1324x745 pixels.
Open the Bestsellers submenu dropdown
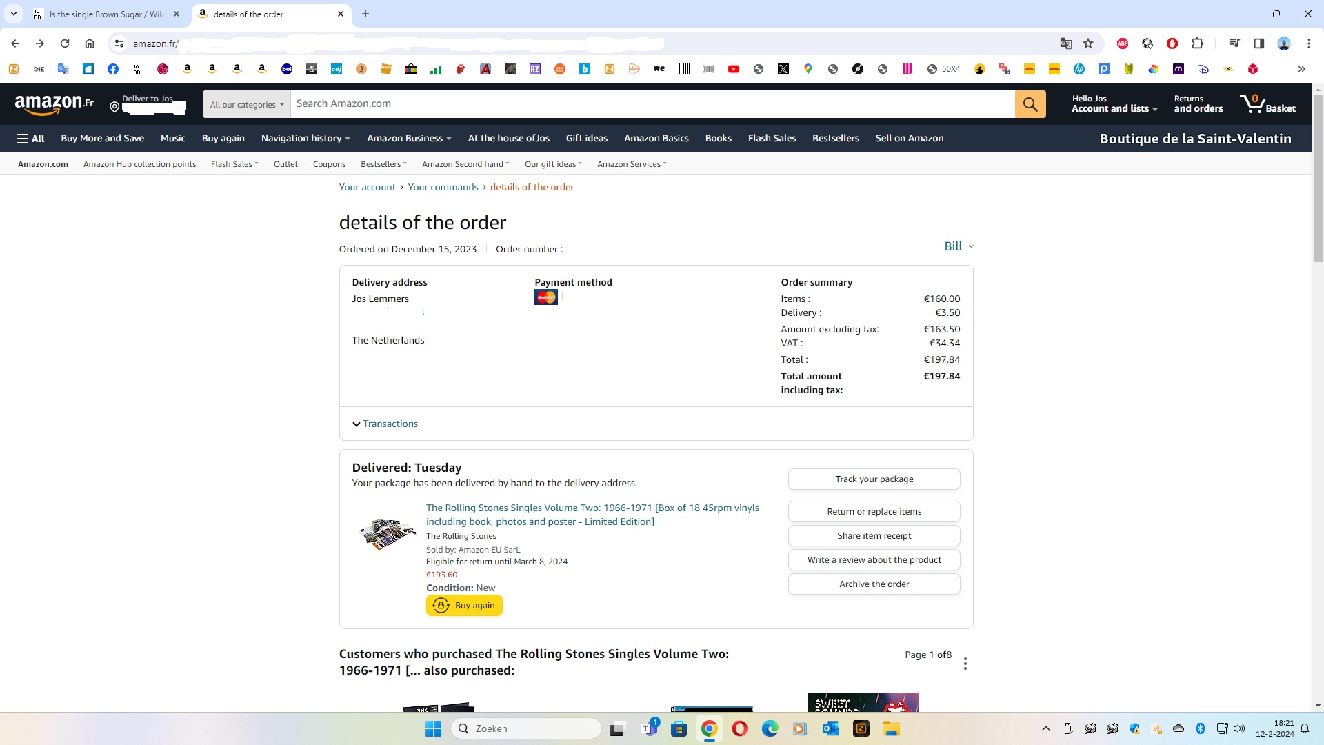click(x=383, y=164)
